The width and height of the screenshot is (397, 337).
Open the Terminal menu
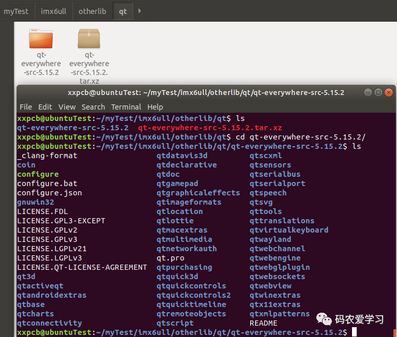point(126,107)
